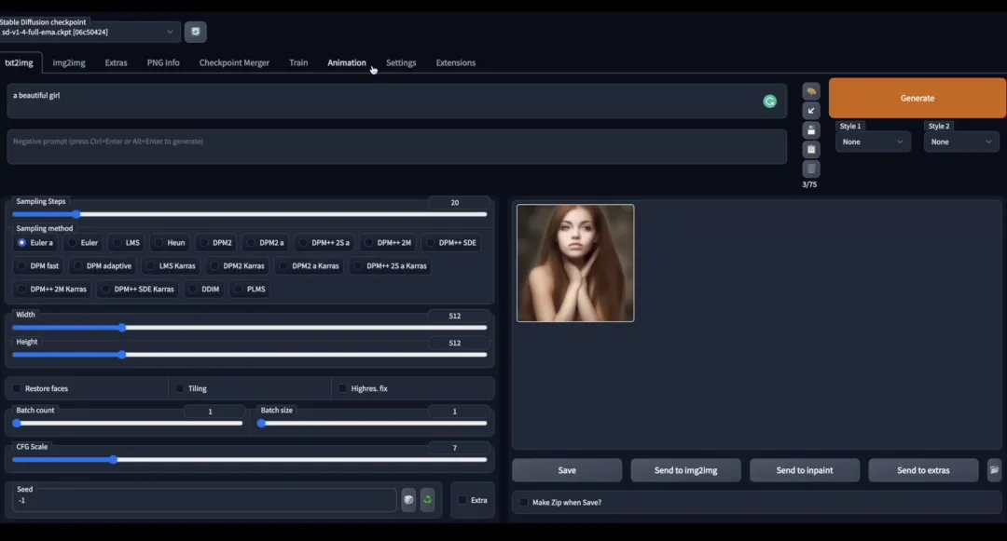
Task: Click the green recycle icon to reuse seed
Action: tap(428, 500)
